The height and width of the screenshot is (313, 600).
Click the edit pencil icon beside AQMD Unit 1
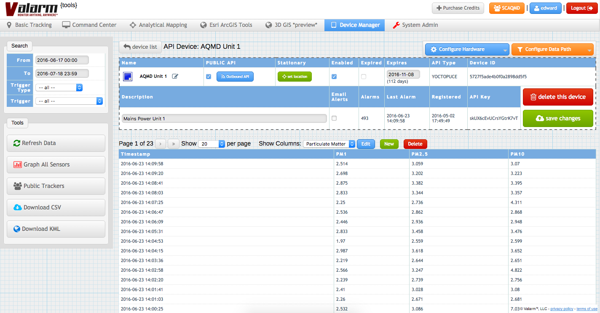point(175,76)
